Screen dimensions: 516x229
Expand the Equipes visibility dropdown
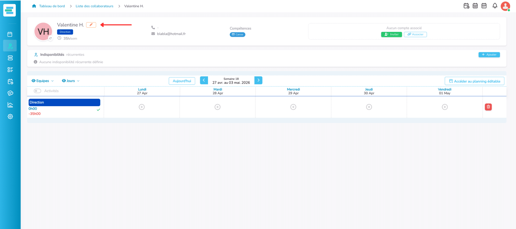point(43,81)
